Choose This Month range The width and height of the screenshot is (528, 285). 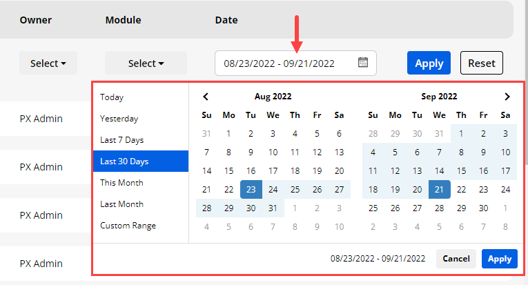tap(121, 183)
